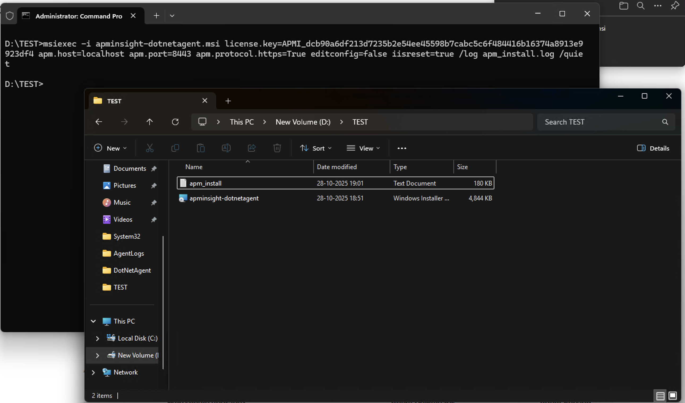685x403 pixels.
Task: Click the Delete trash can icon
Action: (x=277, y=148)
